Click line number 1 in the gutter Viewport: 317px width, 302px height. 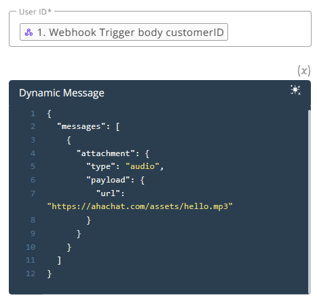(33, 113)
